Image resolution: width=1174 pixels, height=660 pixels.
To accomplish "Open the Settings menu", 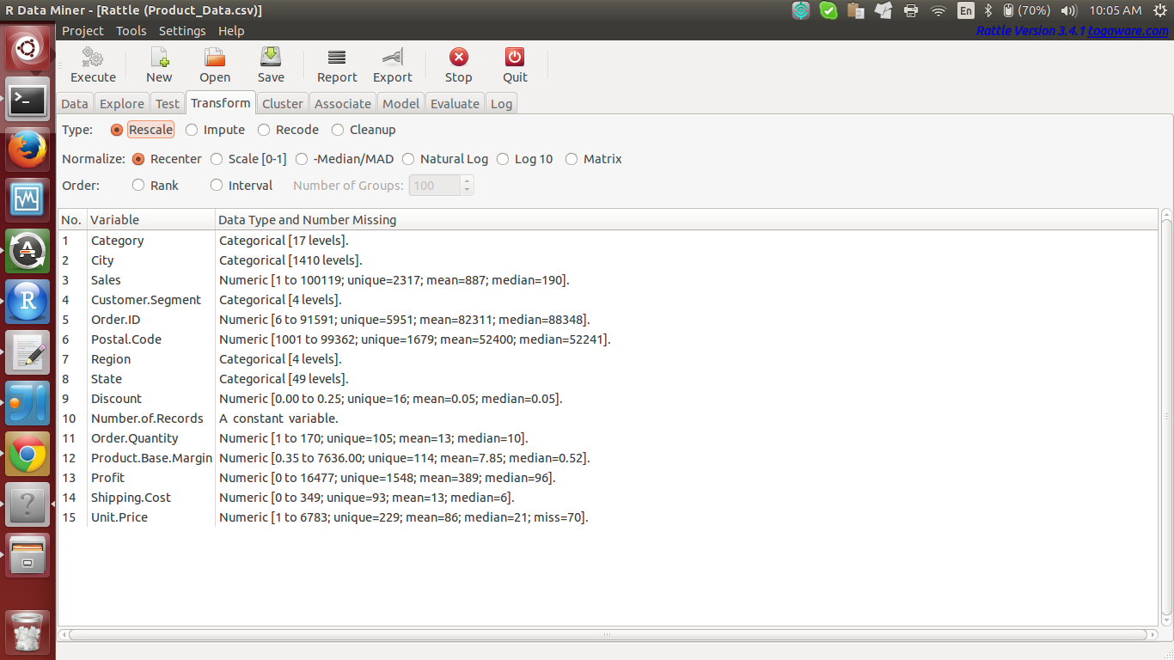I will click(x=182, y=31).
